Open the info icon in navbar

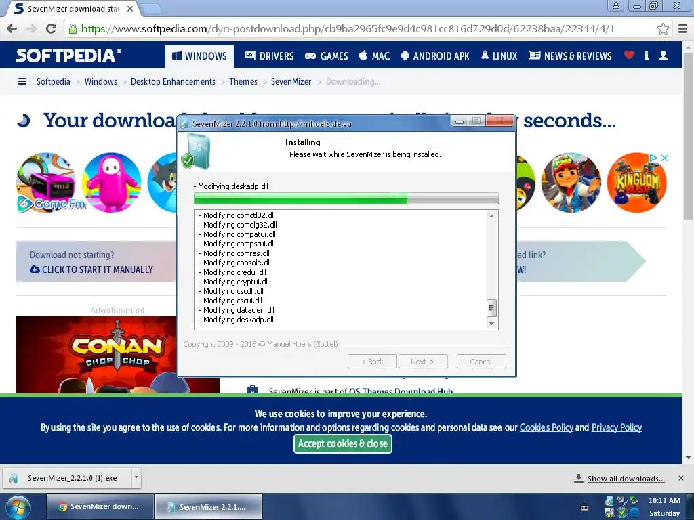click(646, 56)
